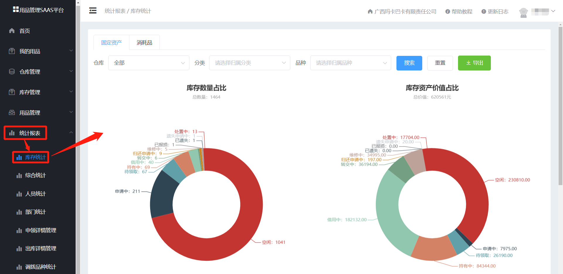Click the 出库详情管理 chart icon
This screenshot has width=563, height=274.
click(19, 249)
